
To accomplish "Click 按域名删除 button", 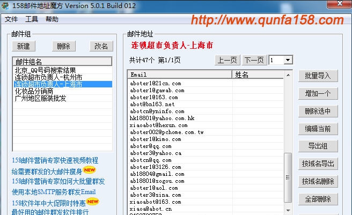I will (318, 181).
